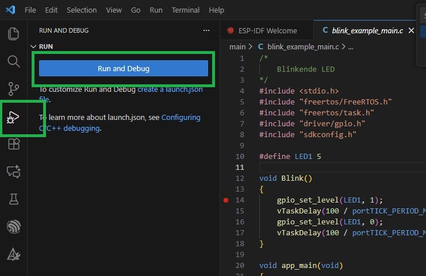Open the Extensions view icon
The image size is (426, 276).
tap(13, 144)
